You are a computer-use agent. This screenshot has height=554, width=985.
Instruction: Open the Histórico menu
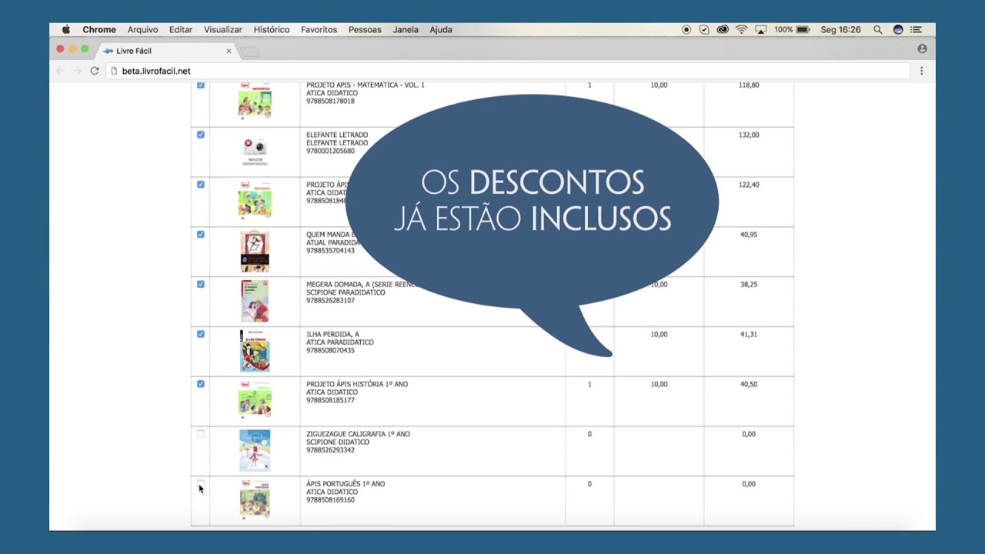pyautogui.click(x=272, y=30)
